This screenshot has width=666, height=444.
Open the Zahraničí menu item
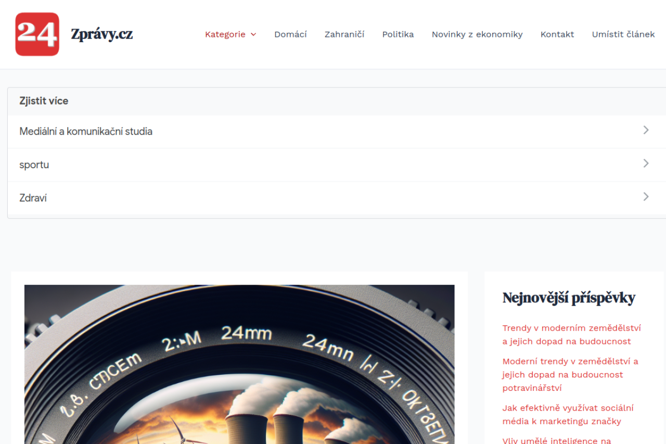pos(344,34)
